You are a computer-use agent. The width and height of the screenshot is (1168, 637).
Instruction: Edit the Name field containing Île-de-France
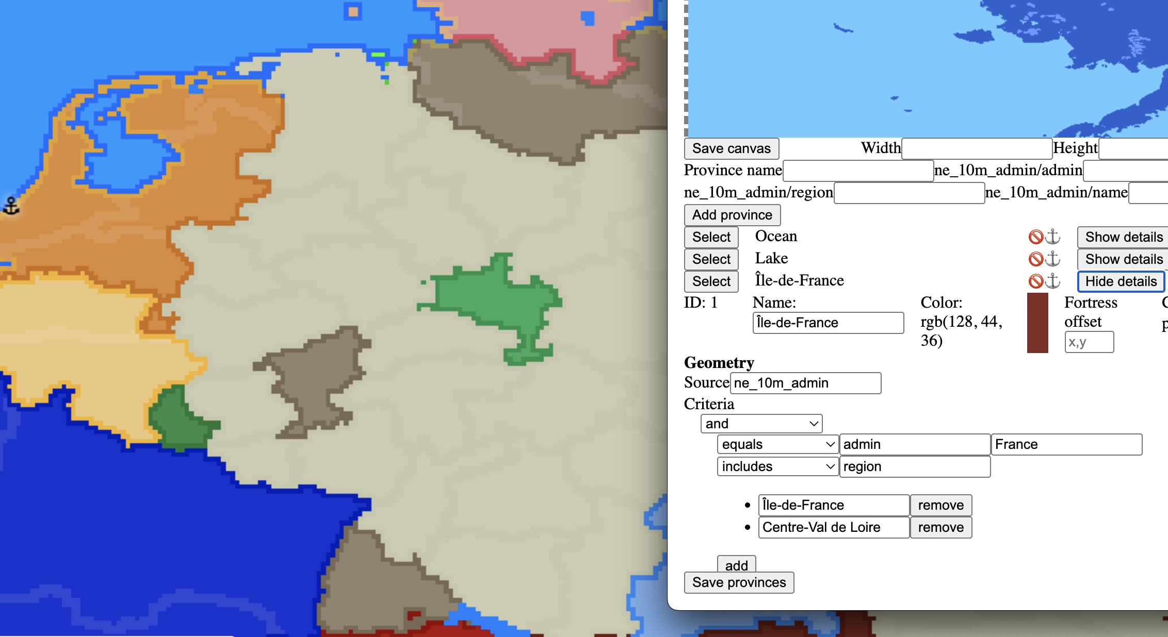pyautogui.click(x=828, y=323)
